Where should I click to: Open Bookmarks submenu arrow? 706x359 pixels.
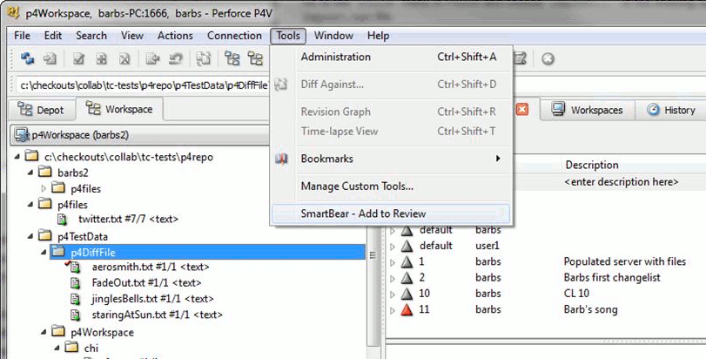pos(498,159)
